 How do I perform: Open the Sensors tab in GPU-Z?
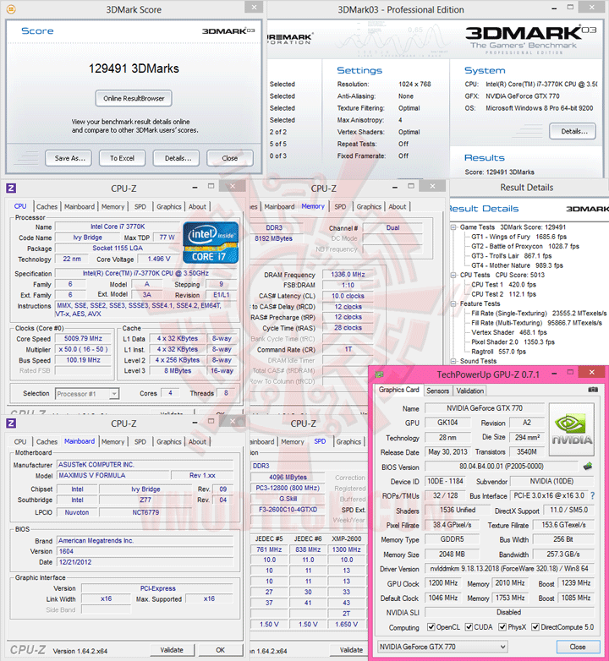[x=438, y=391]
